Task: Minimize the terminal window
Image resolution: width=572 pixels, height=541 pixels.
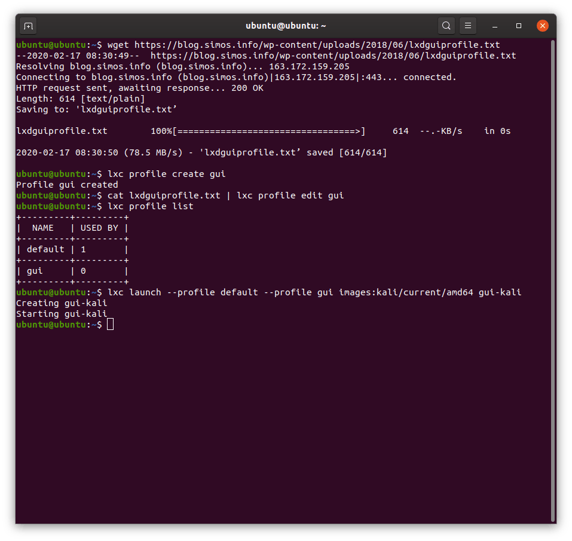Action: click(x=495, y=26)
